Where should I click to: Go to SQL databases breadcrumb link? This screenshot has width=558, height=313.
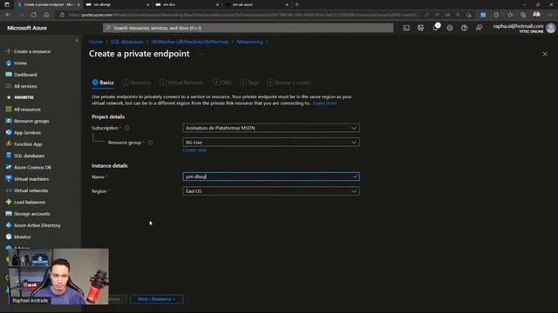point(126,42)
